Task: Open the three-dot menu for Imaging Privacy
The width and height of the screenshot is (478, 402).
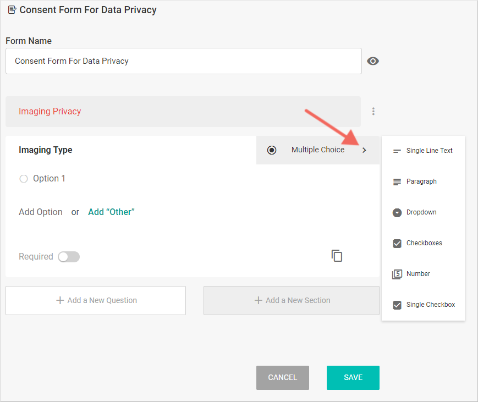Action: pyautogui.click(x=373, y=111)
